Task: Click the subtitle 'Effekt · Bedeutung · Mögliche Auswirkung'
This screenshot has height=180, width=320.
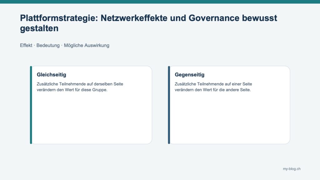Action: 64,45
